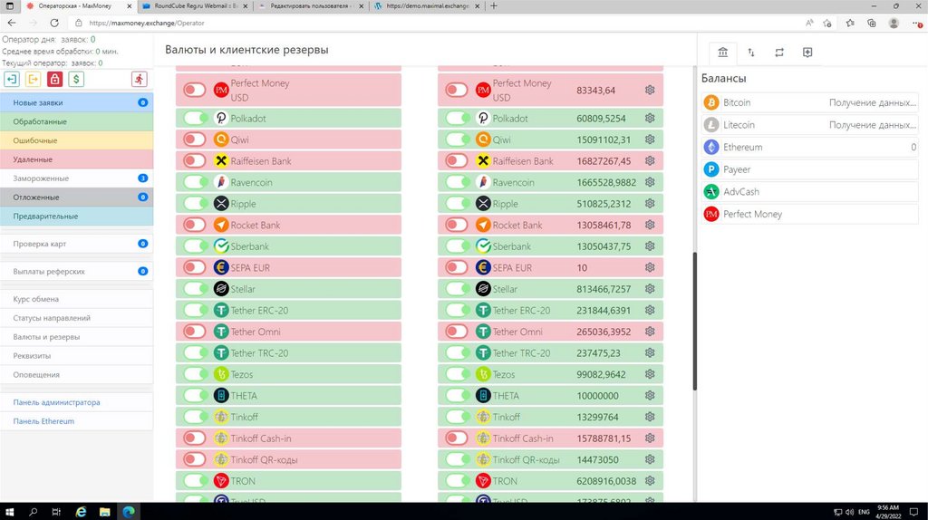The height and width of the screenshot is (520, 928).
Task: Enable Qiwi switch in left currency list
Action: tap(195, 140)
